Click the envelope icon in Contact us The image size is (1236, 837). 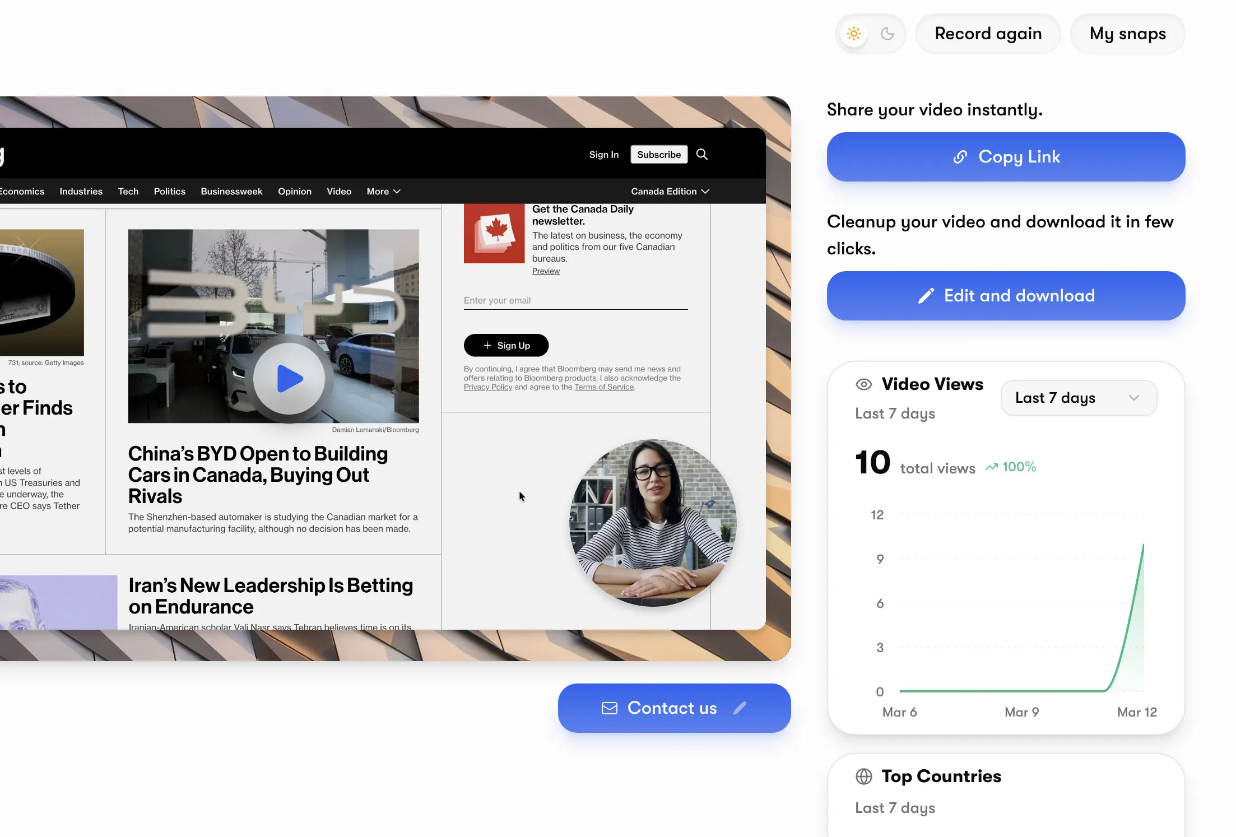point(610,708)
